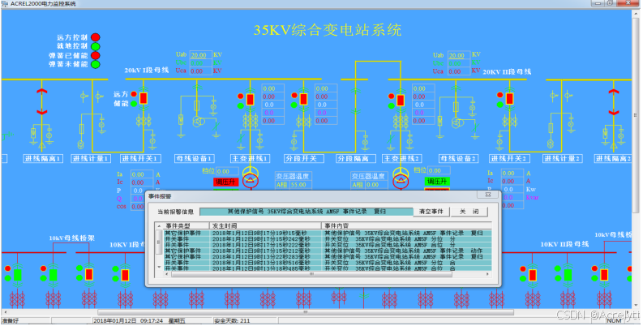Click the 进线计量2 metering fuse symbol

point(551,128)
